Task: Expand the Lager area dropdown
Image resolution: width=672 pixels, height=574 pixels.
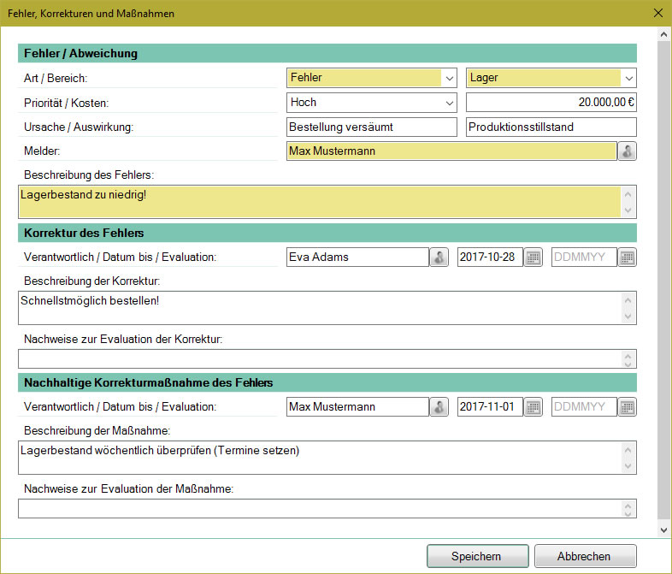Action: pyautogui.click(x=628, y=78)
